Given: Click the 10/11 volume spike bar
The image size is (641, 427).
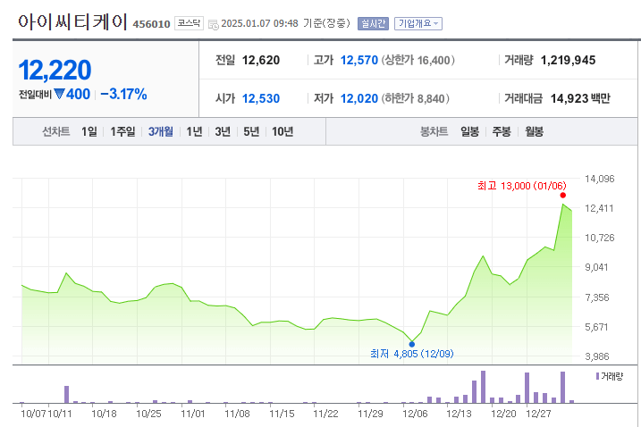Looking at the screenshot, I should [x=67, y=394].
